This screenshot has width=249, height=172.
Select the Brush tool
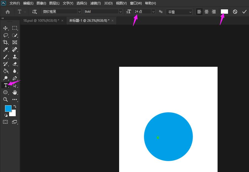pyautogui.click(x=6, y=57)
